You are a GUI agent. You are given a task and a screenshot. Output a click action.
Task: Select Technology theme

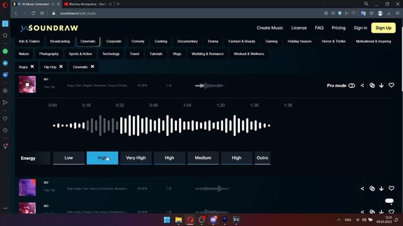(111, 54)
